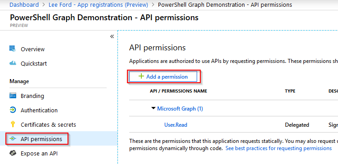
Task: Go to Dashboard in the breadcrumb
Action: coord(24,5)
